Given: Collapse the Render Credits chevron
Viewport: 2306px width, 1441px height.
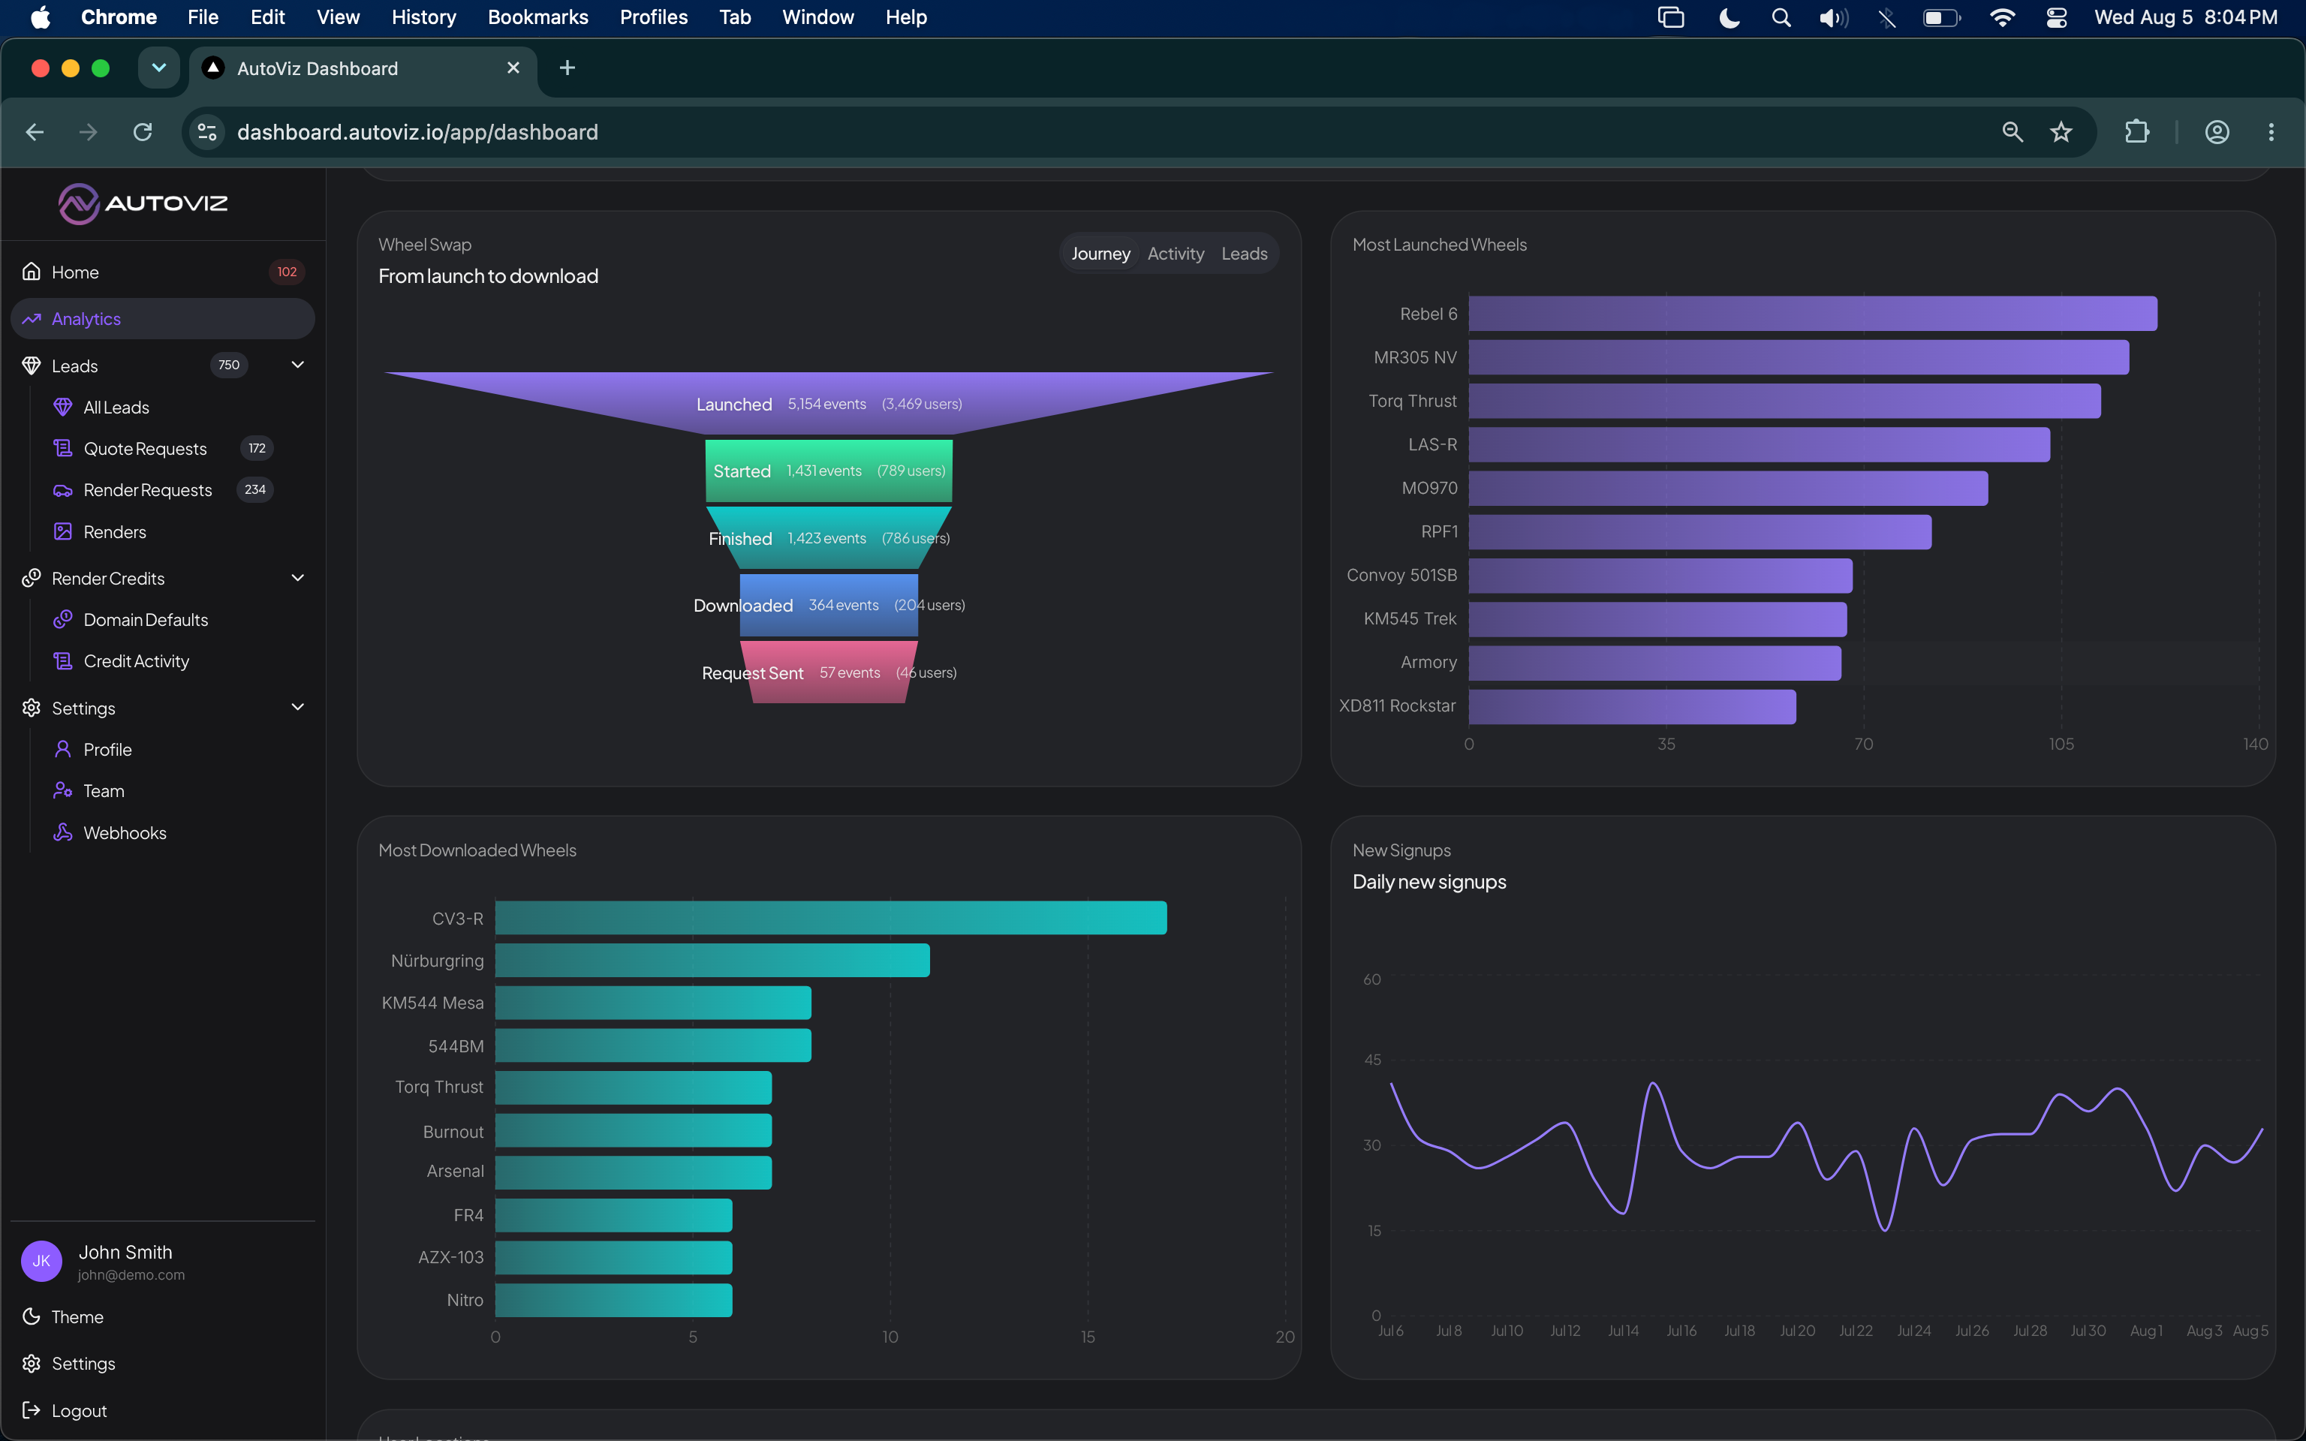Looking at the screenshot, I should (297, 578).
